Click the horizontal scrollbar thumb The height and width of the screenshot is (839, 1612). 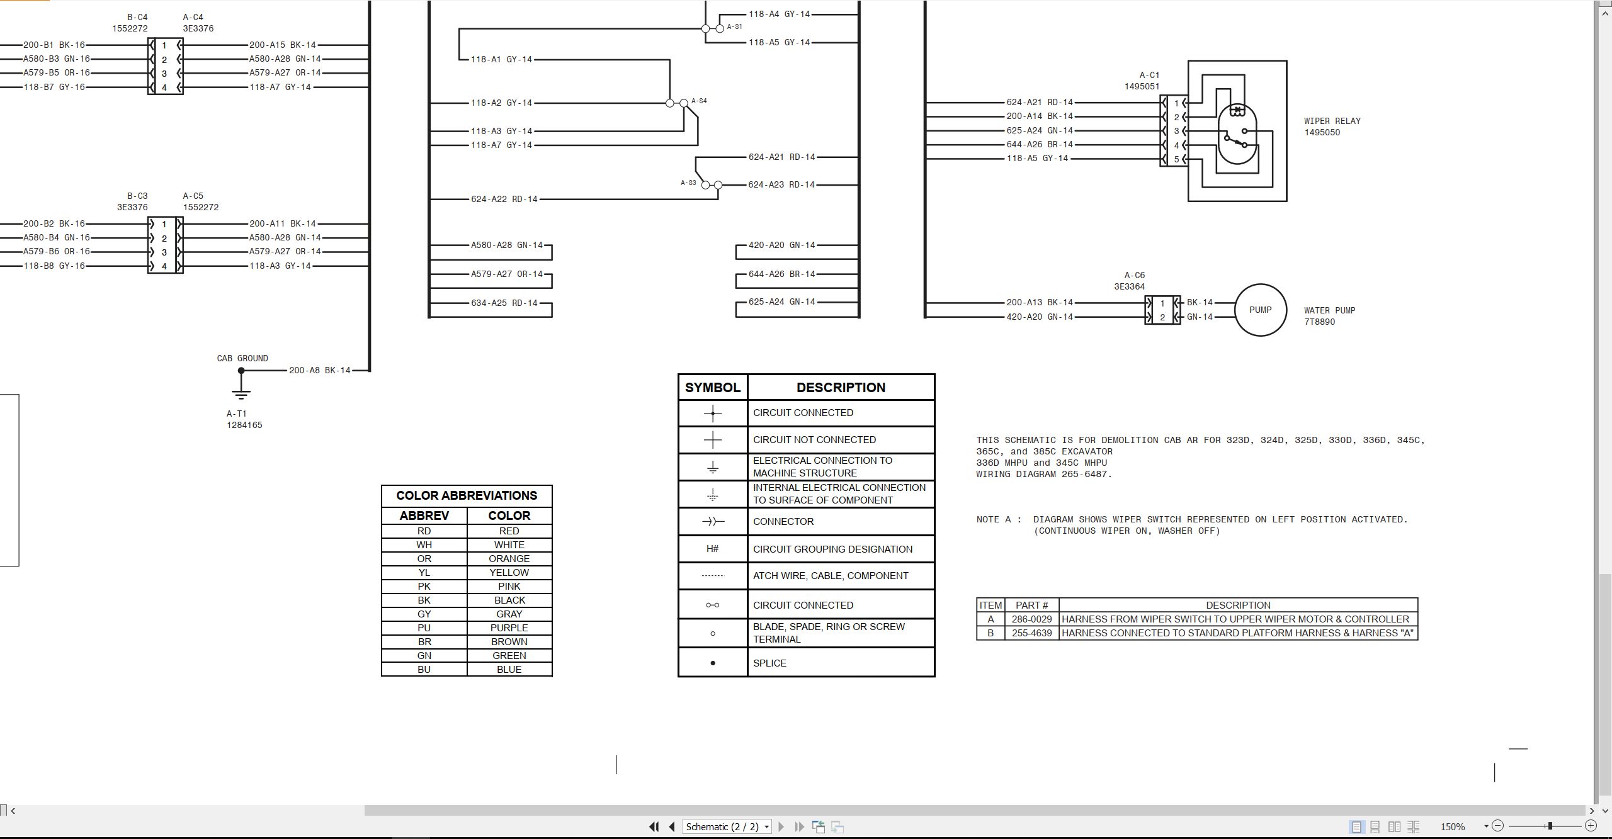click(975, 811)
